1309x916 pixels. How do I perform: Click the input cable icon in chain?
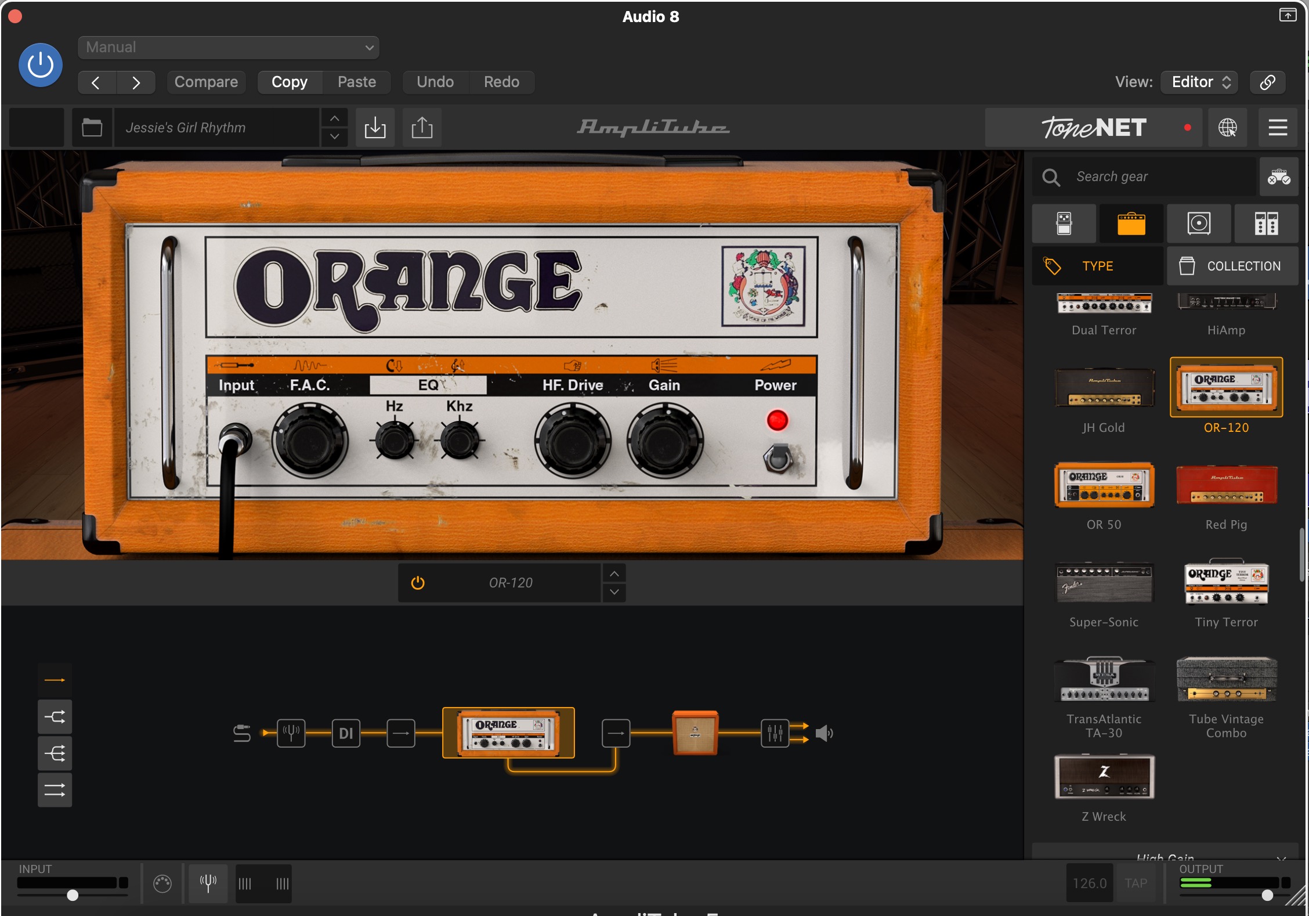[x=242, y=733]
